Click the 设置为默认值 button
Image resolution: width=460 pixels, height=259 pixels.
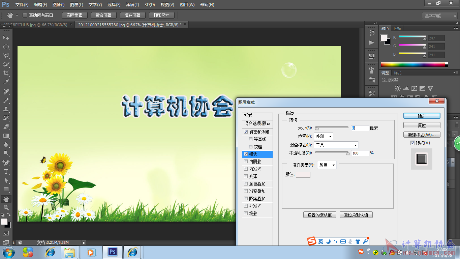click(x=320, y=215)
